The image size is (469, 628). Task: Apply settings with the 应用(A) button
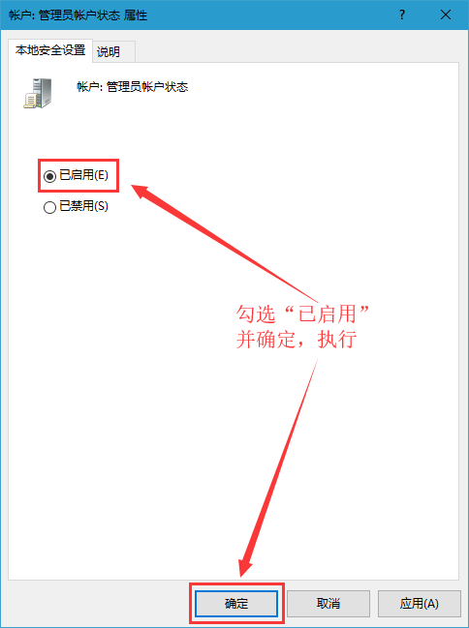click(x=419, y=603)
